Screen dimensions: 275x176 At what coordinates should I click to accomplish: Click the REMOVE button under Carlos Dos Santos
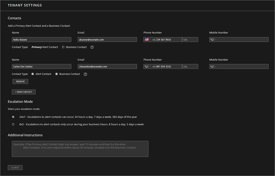(20, 81)
